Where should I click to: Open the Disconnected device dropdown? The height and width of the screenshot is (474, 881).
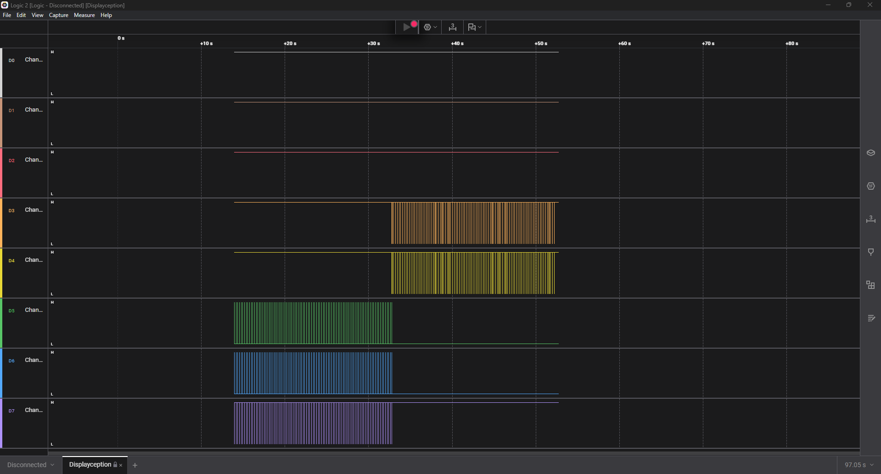pos(31,465)
